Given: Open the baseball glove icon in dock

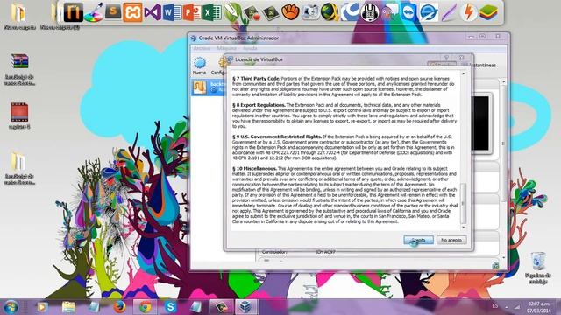Looking at the screenshot, I should 290,12.
